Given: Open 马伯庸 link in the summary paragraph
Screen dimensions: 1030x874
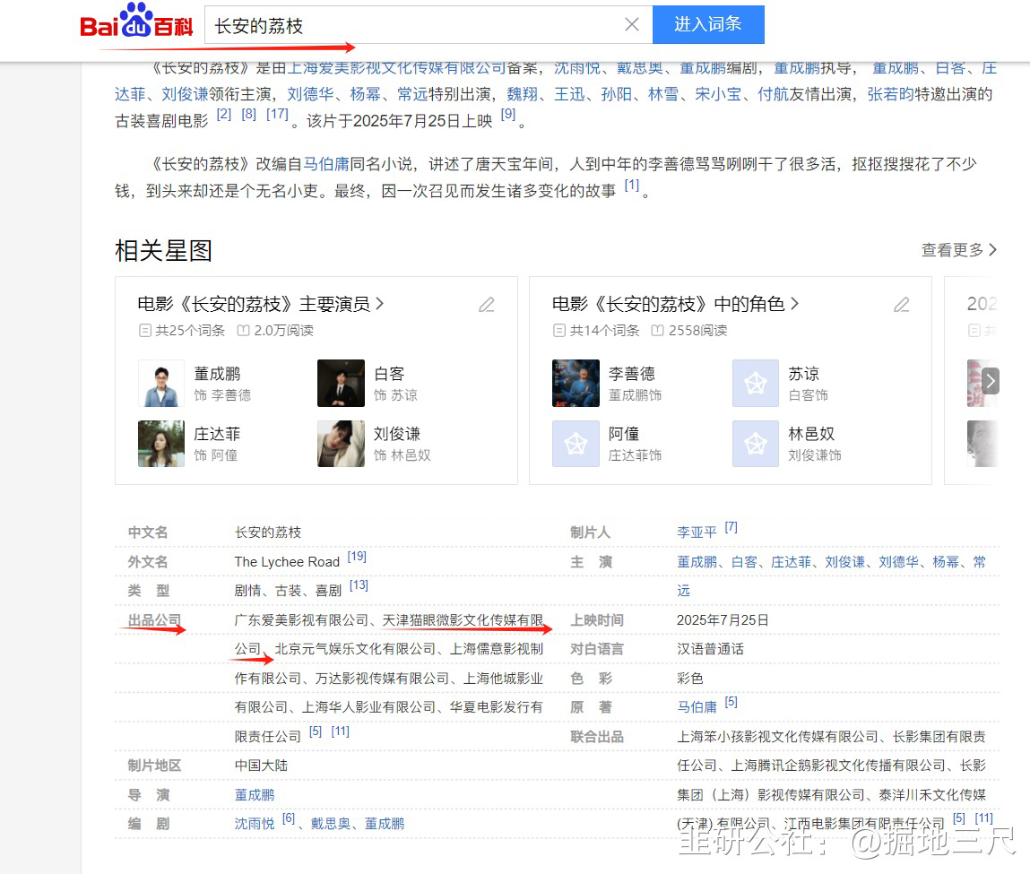Looking at the screenshot, I should coord(325,164).
